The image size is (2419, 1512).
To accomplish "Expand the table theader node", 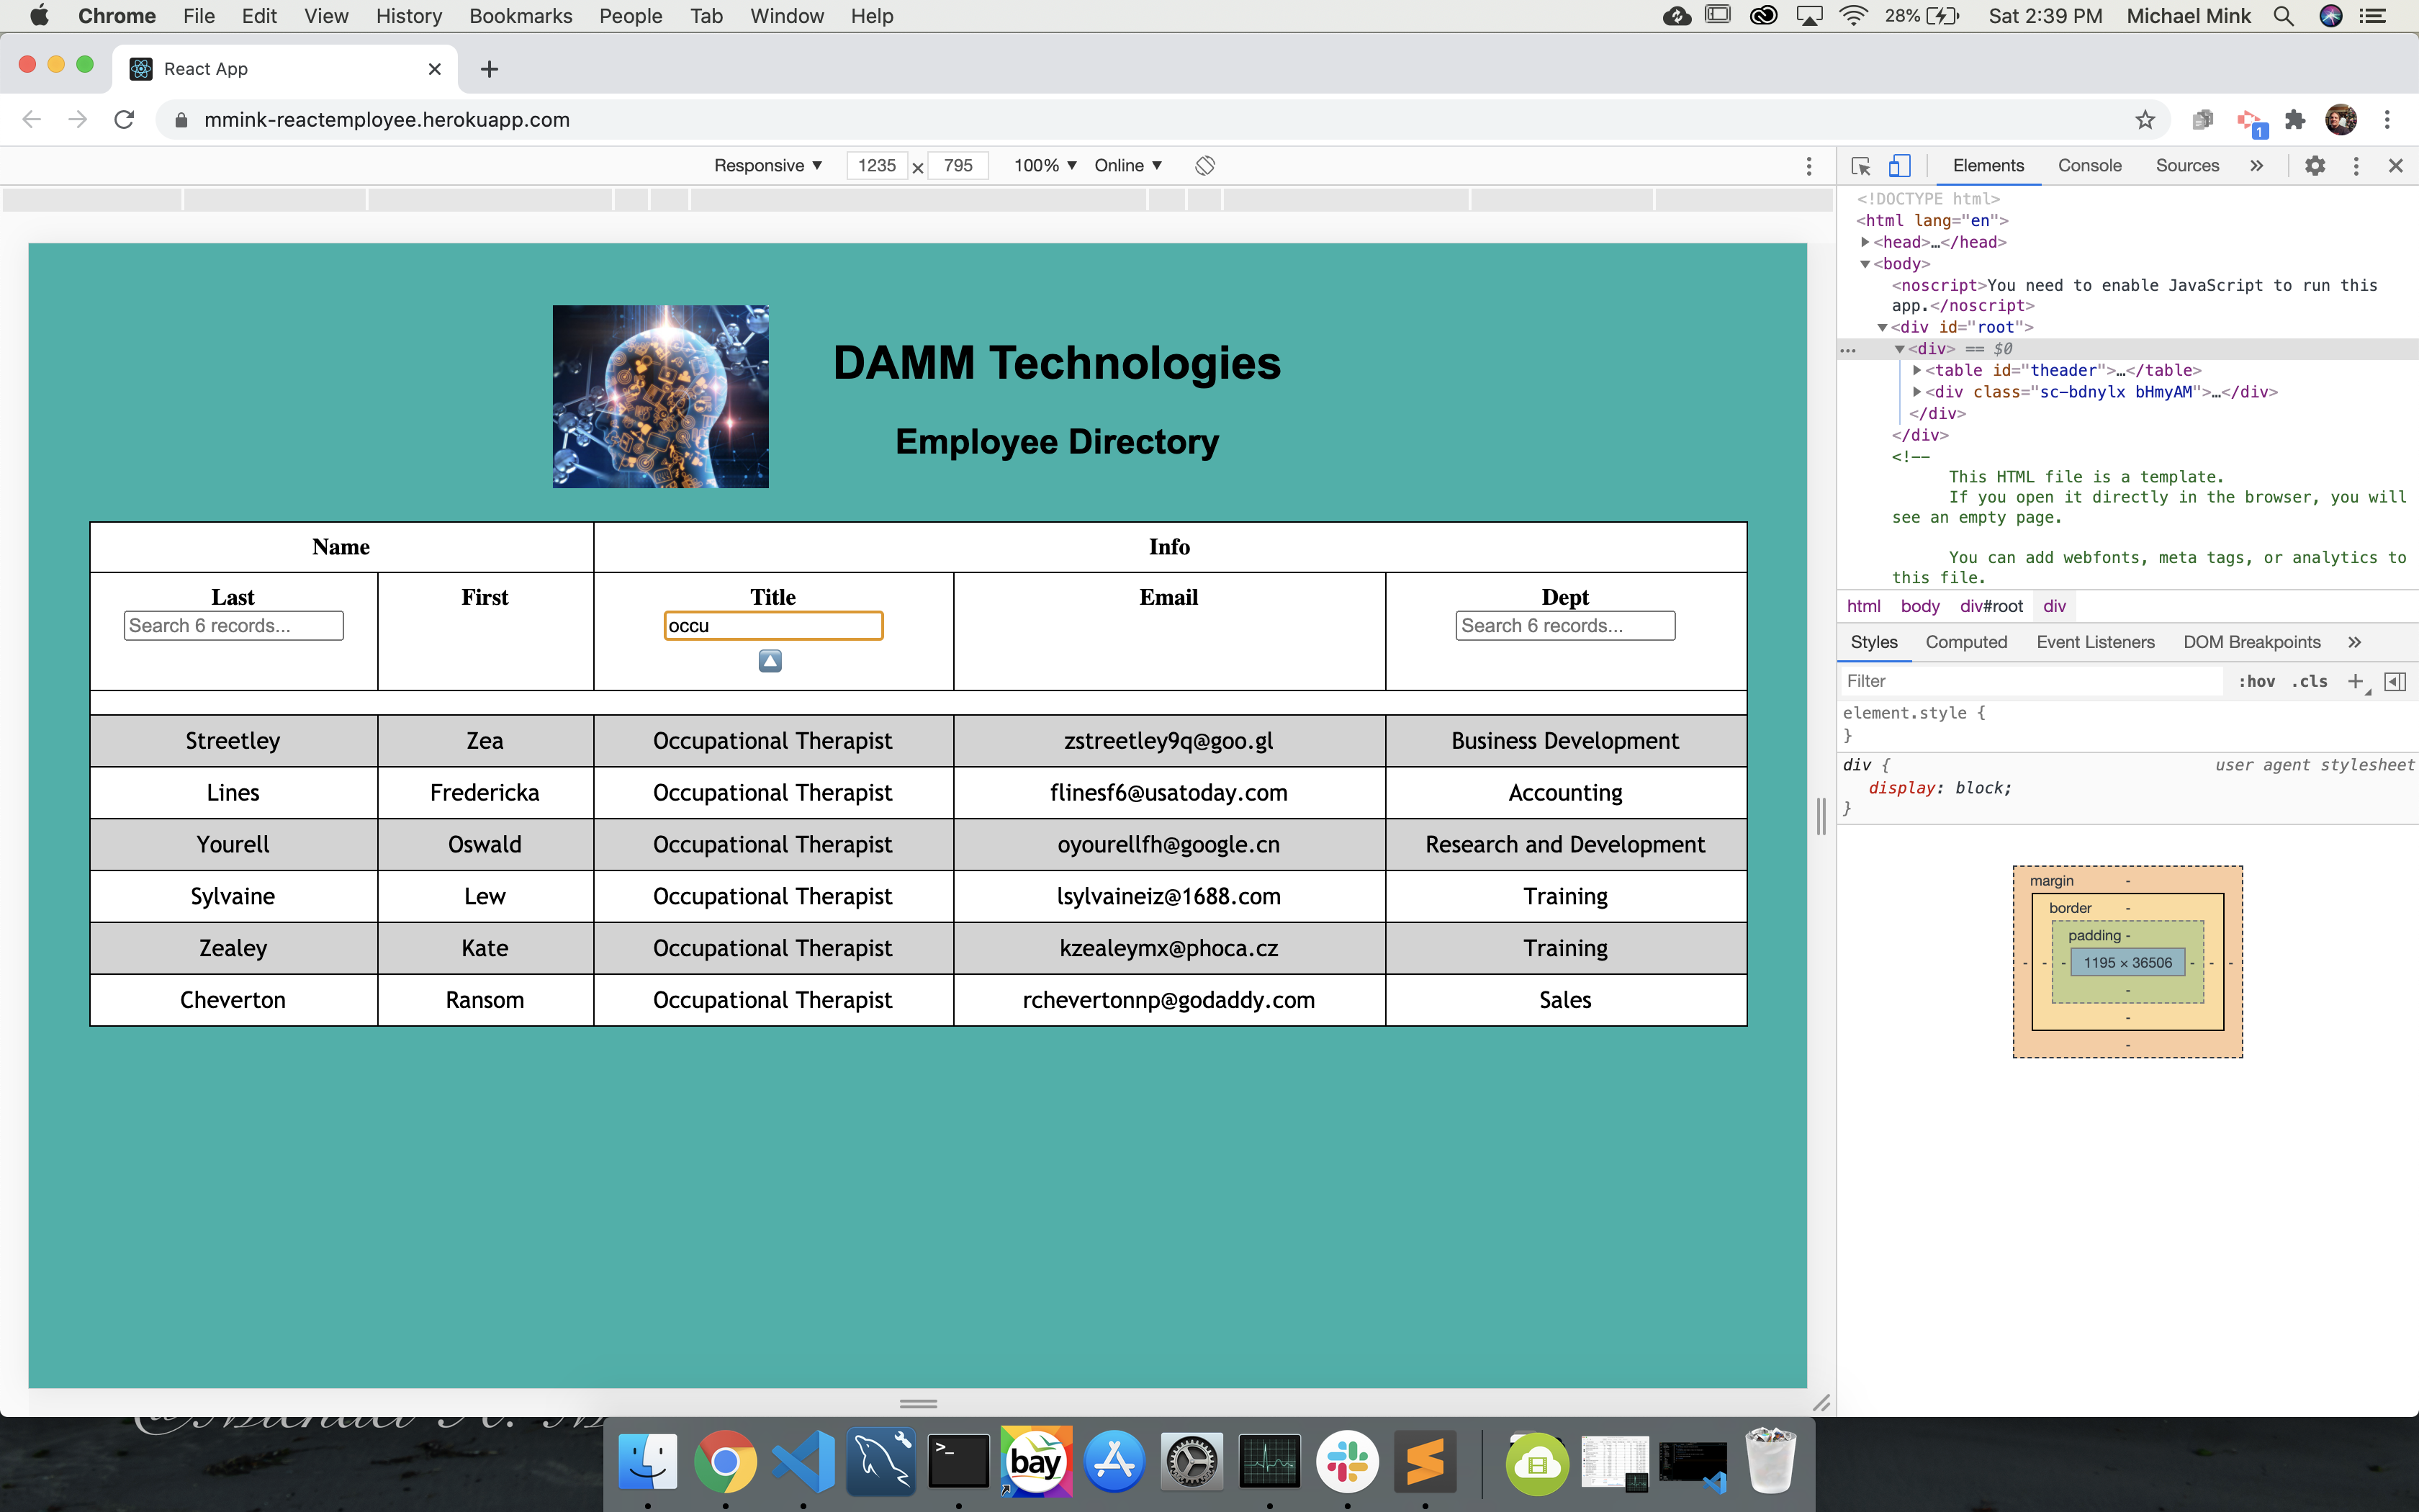I will coord(1917,370).
